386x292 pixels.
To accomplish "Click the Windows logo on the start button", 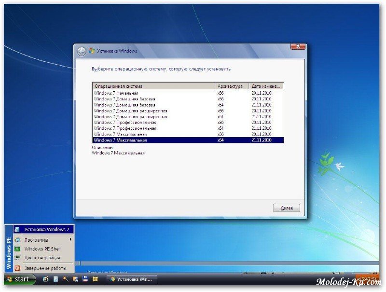I will pyautogui.click(x=9, y=279).
